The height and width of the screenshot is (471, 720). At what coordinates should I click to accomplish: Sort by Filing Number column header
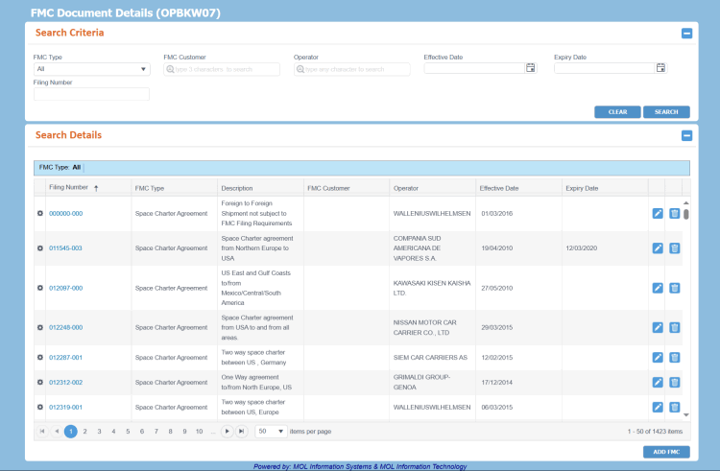68,187
